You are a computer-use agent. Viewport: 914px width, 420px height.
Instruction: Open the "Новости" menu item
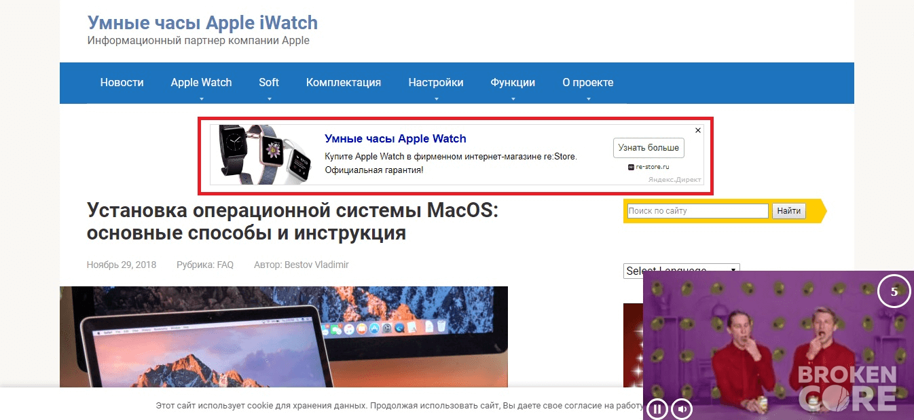coord(122,83)
